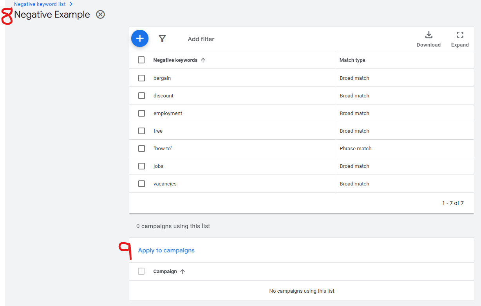Click Apply to campaigns link
Image resolution: width=481 pixels, height=306 pixels.
166,250
